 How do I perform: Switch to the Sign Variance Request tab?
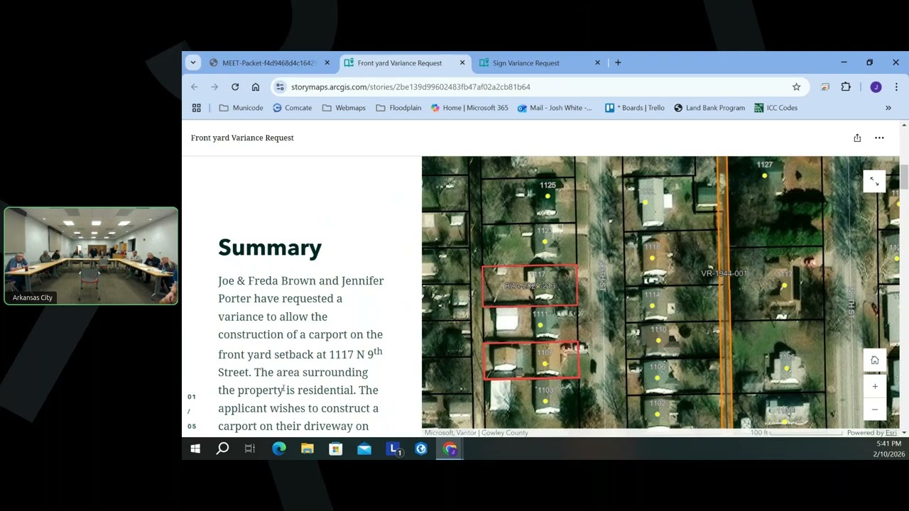[526, 62]
